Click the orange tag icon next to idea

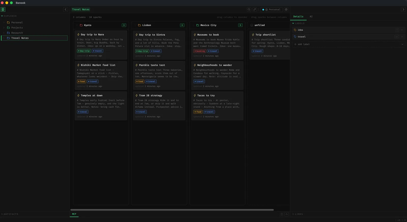click(295, 30)
